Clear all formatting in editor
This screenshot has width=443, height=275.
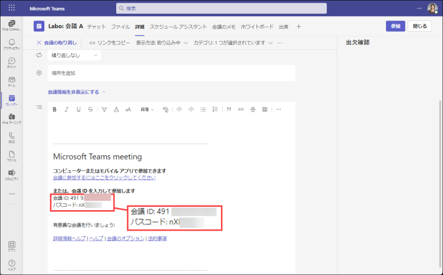click(166, 109)
